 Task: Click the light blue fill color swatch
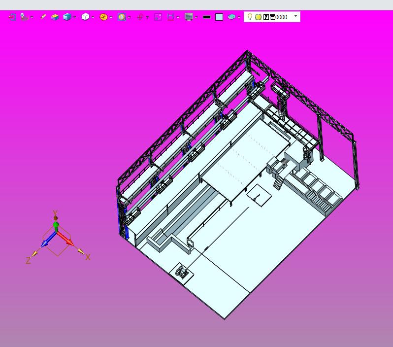pos(219,17)
